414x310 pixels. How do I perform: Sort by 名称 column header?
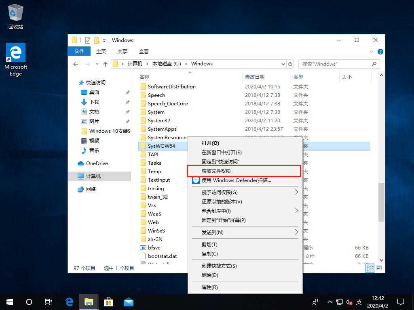pyautogui.click(x=144, y=77)
